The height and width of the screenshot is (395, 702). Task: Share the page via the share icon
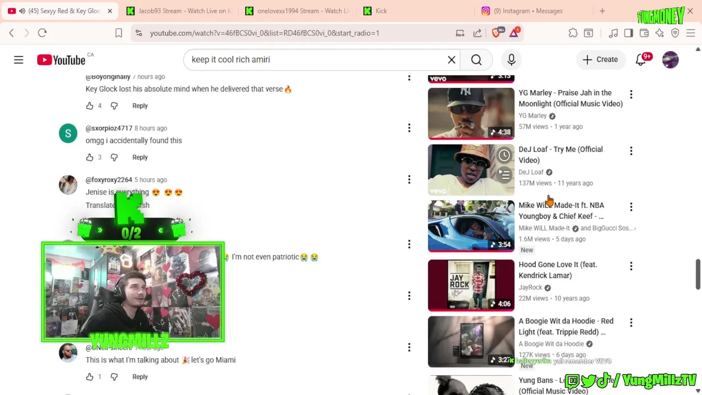coord(477,33)
